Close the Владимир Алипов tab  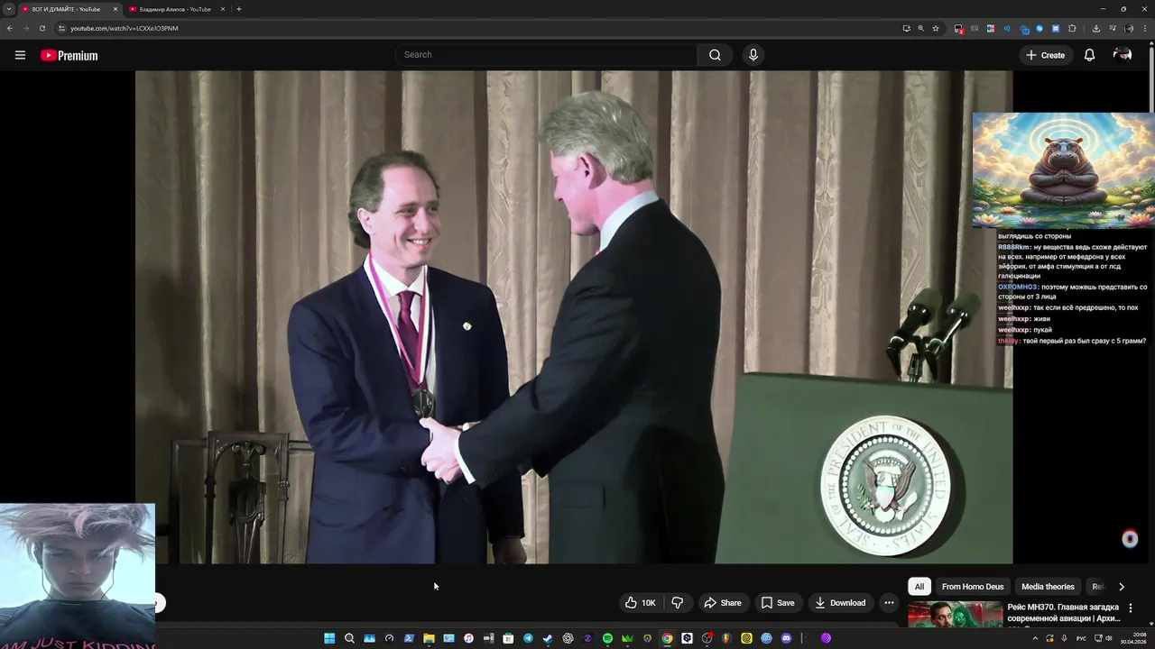[x=223, y=9]
